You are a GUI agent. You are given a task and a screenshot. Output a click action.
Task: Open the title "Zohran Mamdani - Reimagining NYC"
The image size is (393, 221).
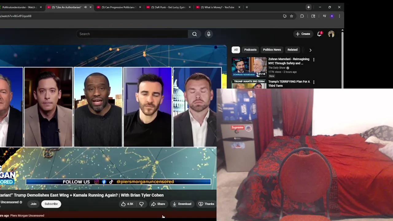[x=289, y=61]
